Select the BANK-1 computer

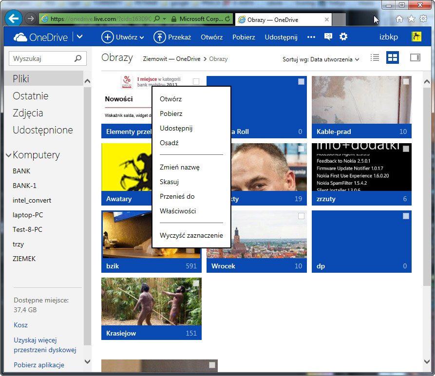(x=24, y=186)
